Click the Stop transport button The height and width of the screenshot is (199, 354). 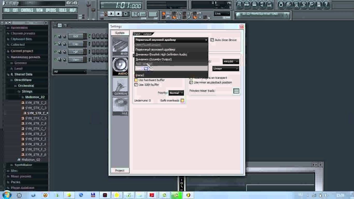(x=119, y=14)
